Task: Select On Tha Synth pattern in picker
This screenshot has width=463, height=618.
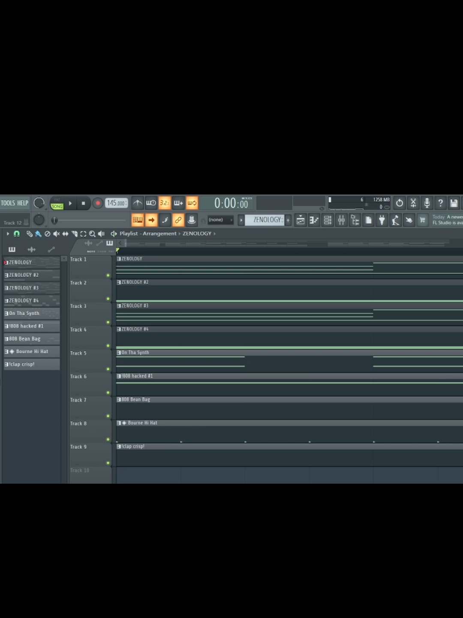Action: tap(32, 313)
